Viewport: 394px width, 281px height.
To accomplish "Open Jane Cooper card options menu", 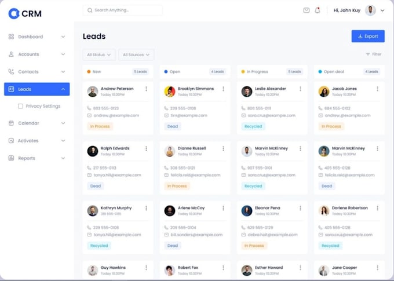I will [377, 268].
